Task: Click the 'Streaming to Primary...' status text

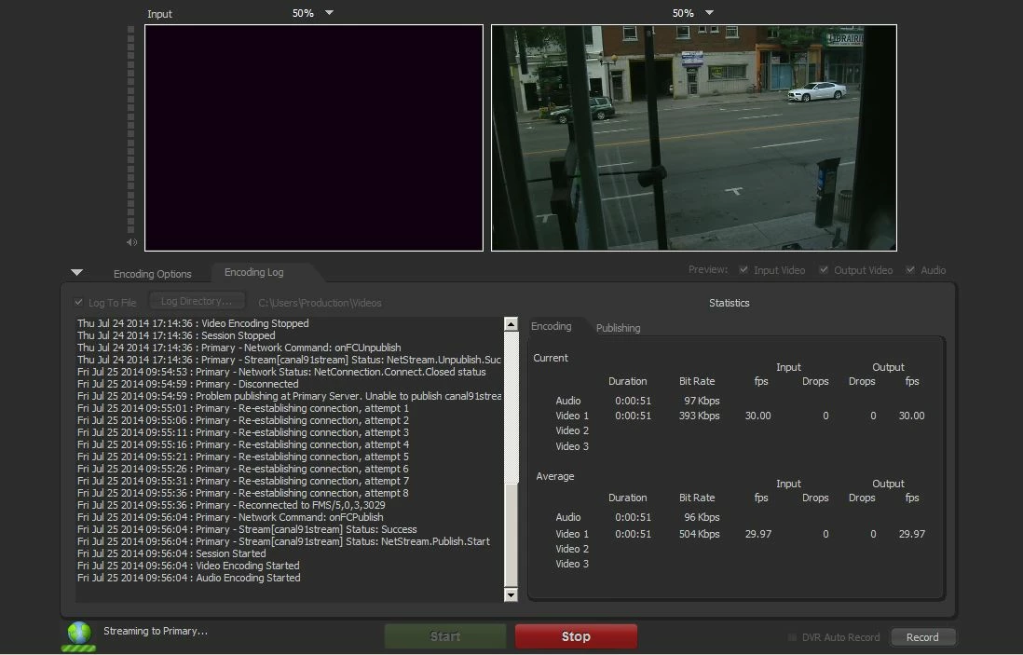Action: pos(156,631)
